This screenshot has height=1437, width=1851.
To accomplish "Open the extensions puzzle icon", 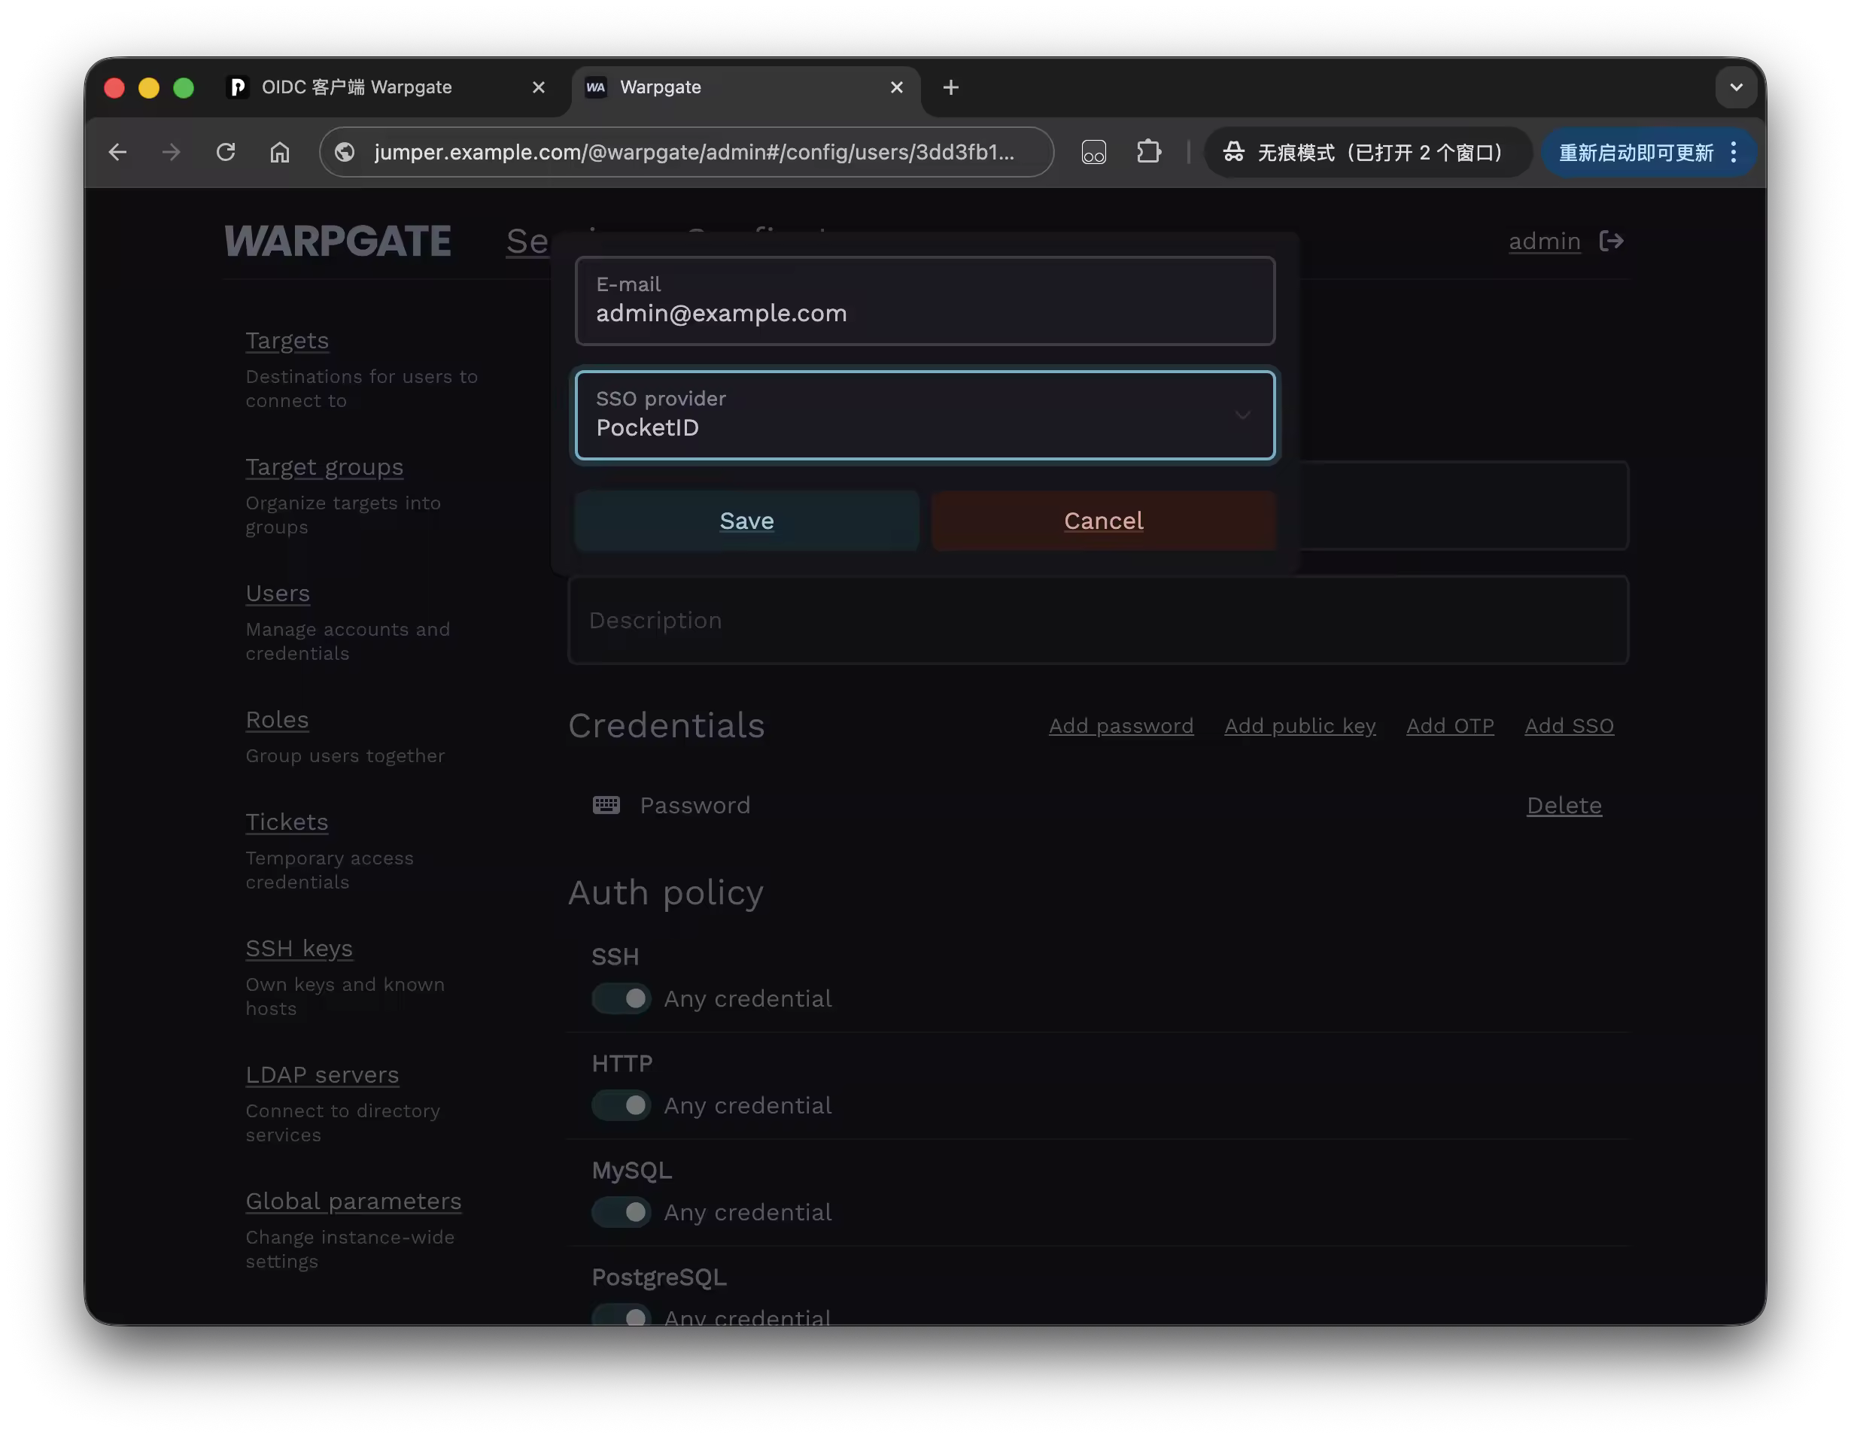I will [1148, 153].
